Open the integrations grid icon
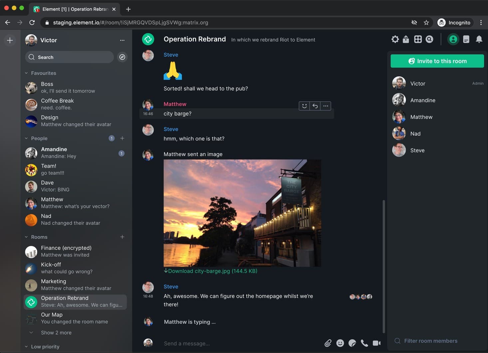 [418, 39]
